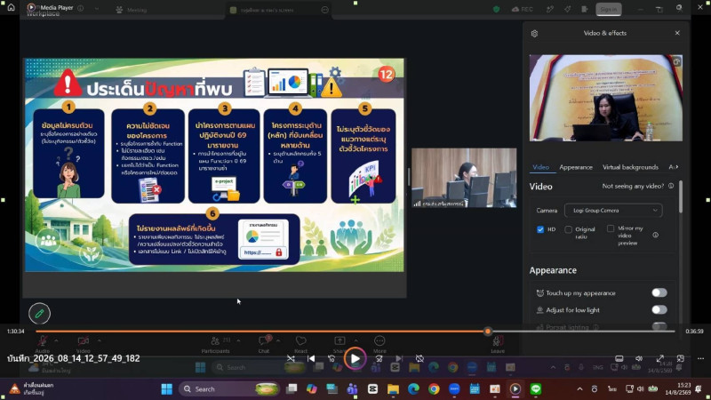Open ellipsis menu on screen-share tab
Screen dimensions: 711x400
(x=324, y=10)
